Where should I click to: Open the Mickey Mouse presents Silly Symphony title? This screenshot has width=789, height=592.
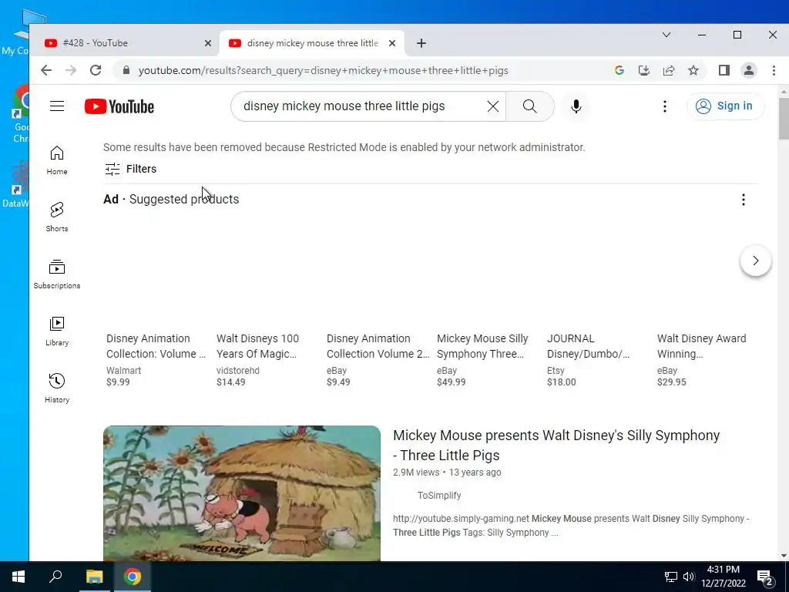556,445
